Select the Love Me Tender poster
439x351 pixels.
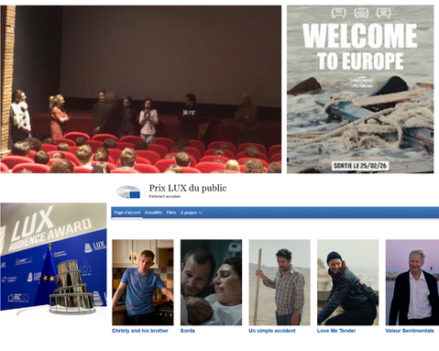coord(348,282)
